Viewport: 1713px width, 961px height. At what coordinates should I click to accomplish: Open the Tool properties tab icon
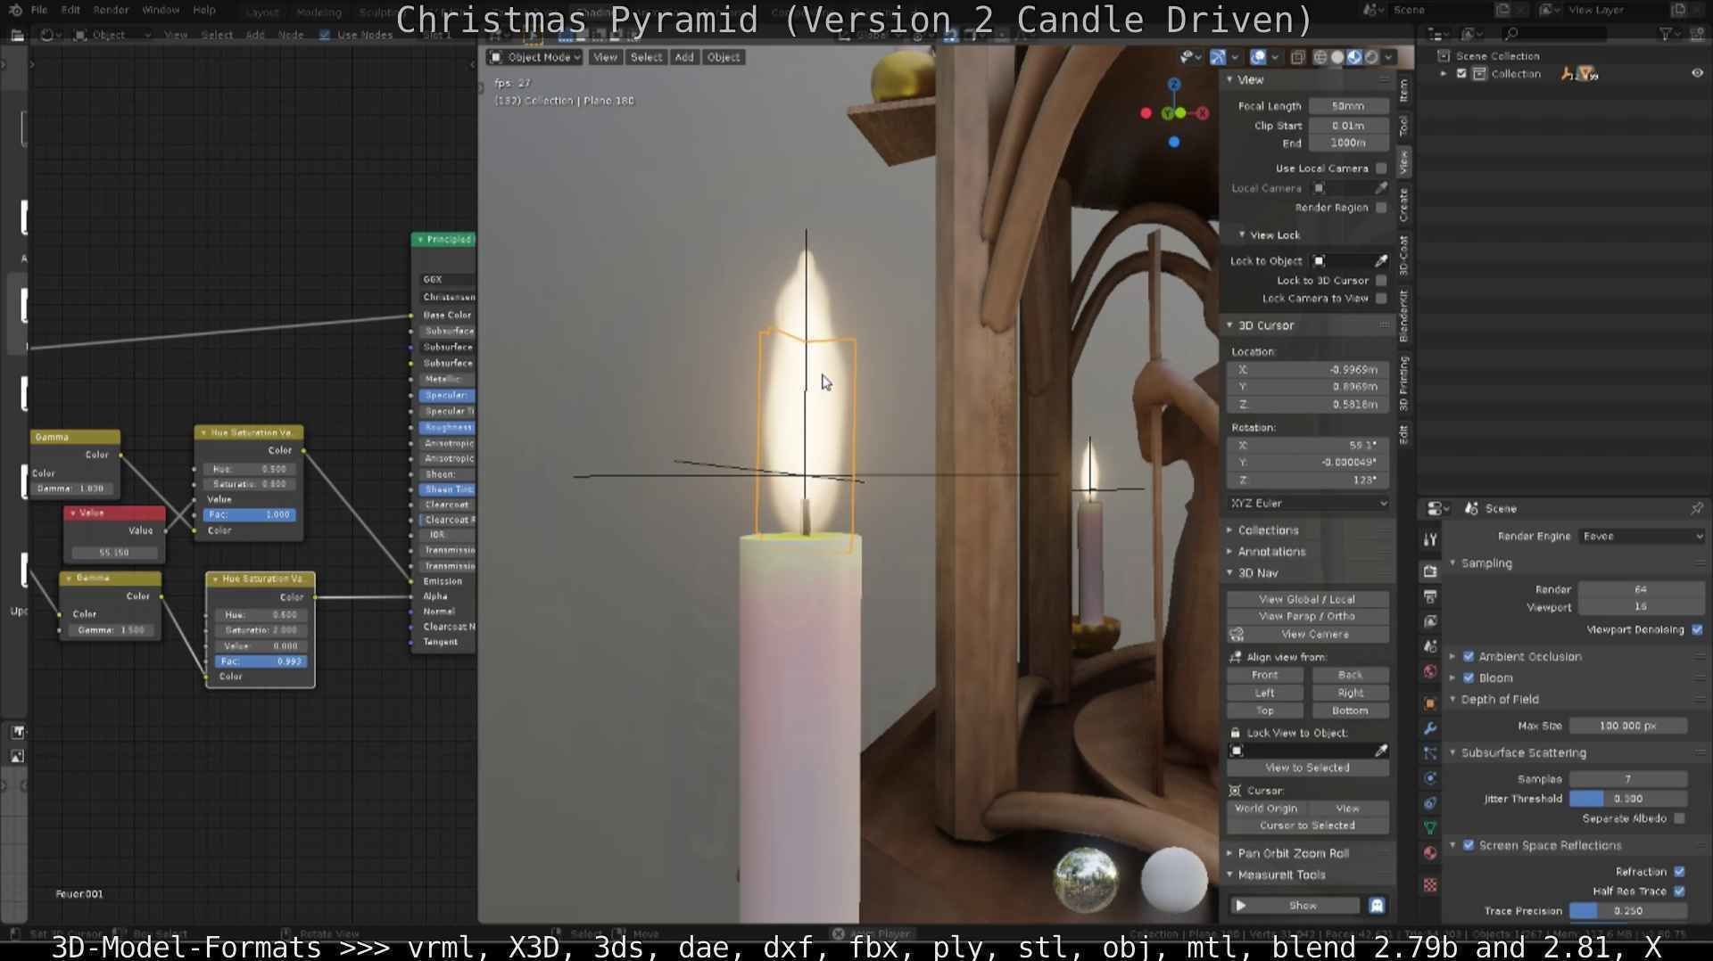pos(1430,538)
